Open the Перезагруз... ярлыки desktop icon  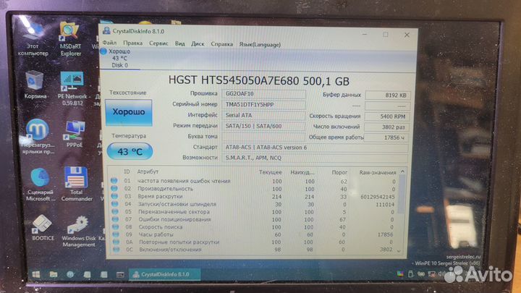pyautogui.click(x=37, y=136)
